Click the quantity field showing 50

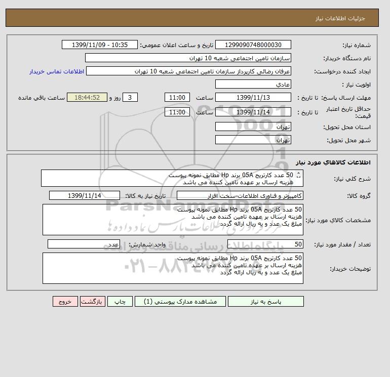[x=265, y=244]
